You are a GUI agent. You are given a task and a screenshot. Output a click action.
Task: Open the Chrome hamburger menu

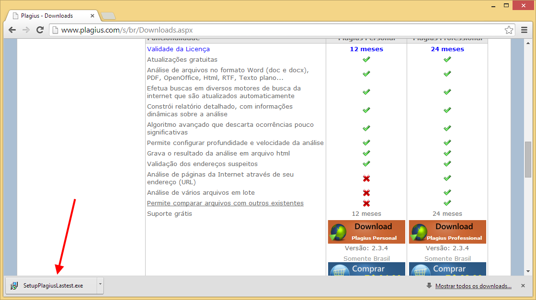pyautogui.click(x=525, y=29)
